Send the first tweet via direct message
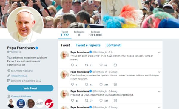 pos(115,65)
